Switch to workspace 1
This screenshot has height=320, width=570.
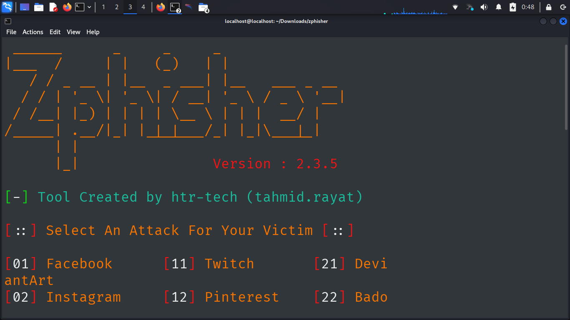click(103, 7)
